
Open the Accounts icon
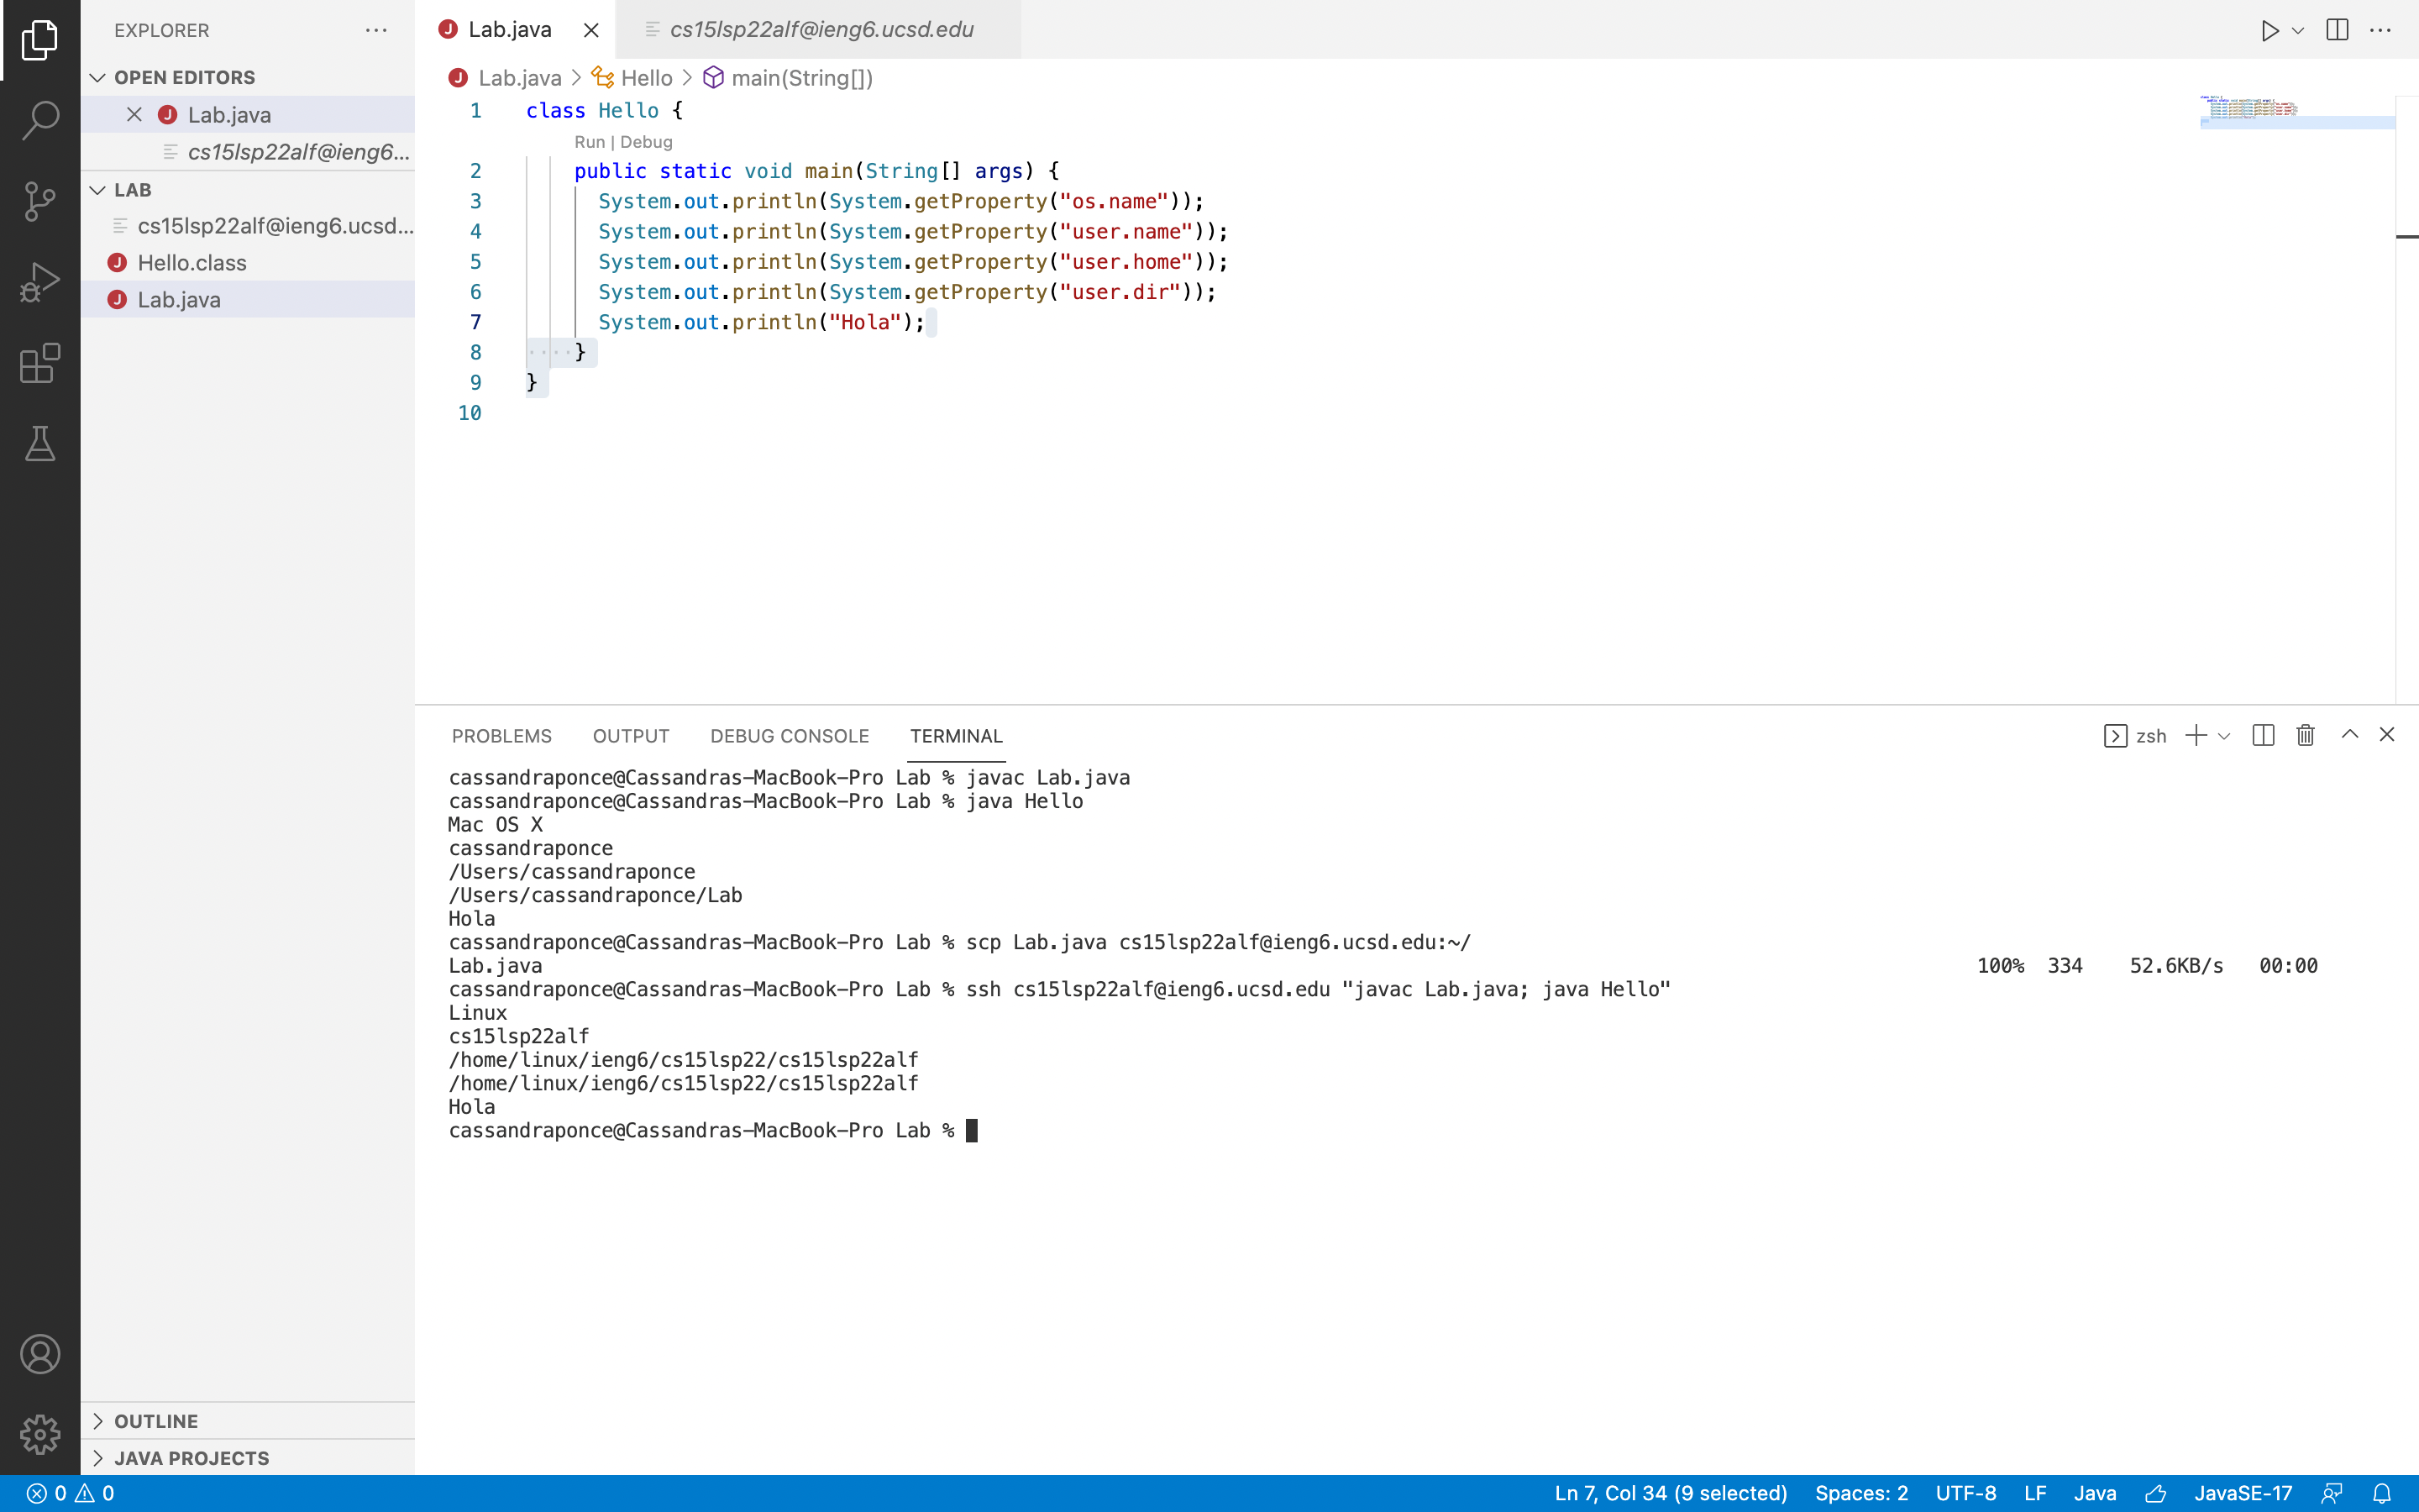[40, 1354]
